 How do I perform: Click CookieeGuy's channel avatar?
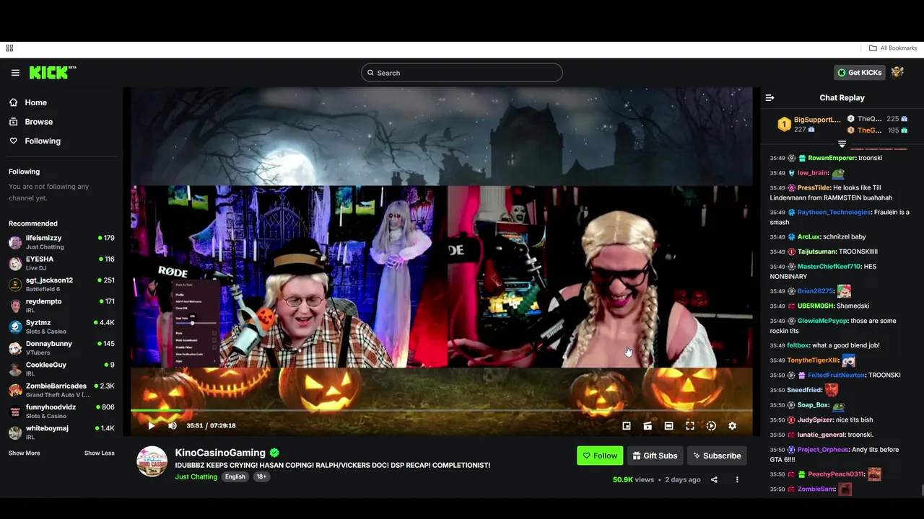15,369
